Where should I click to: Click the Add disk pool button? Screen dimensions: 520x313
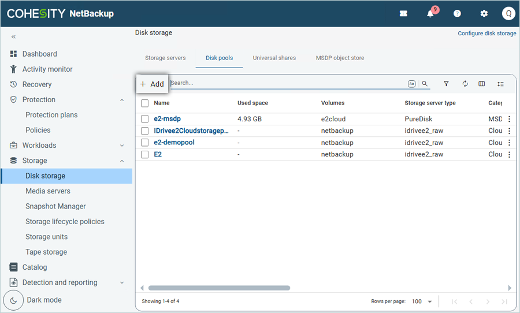click(x=152, y=84)
